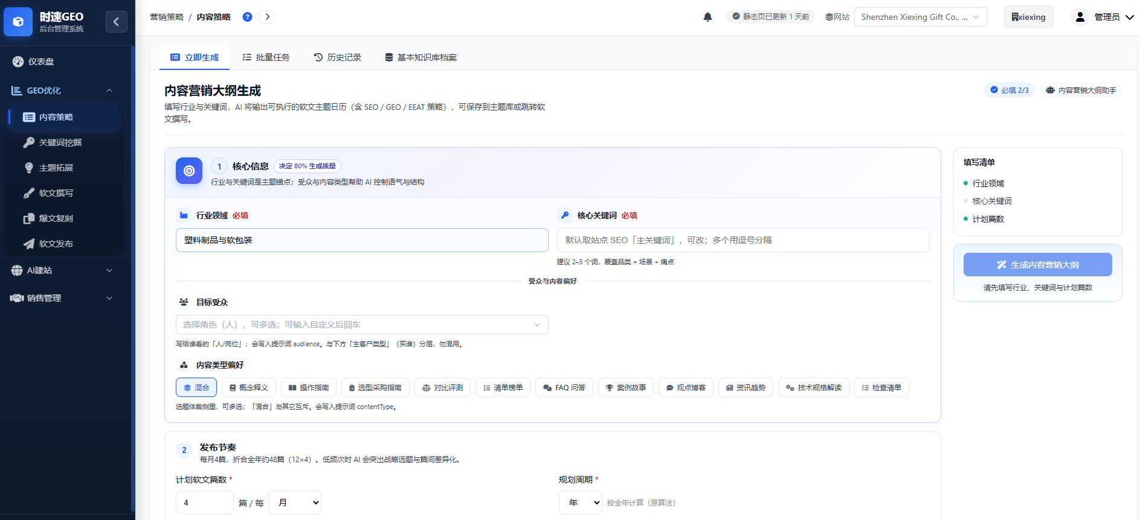Focus the 行业领域 input field
Image resolution: width=1140 pixels, height=520 pixels.
(362, 240)
